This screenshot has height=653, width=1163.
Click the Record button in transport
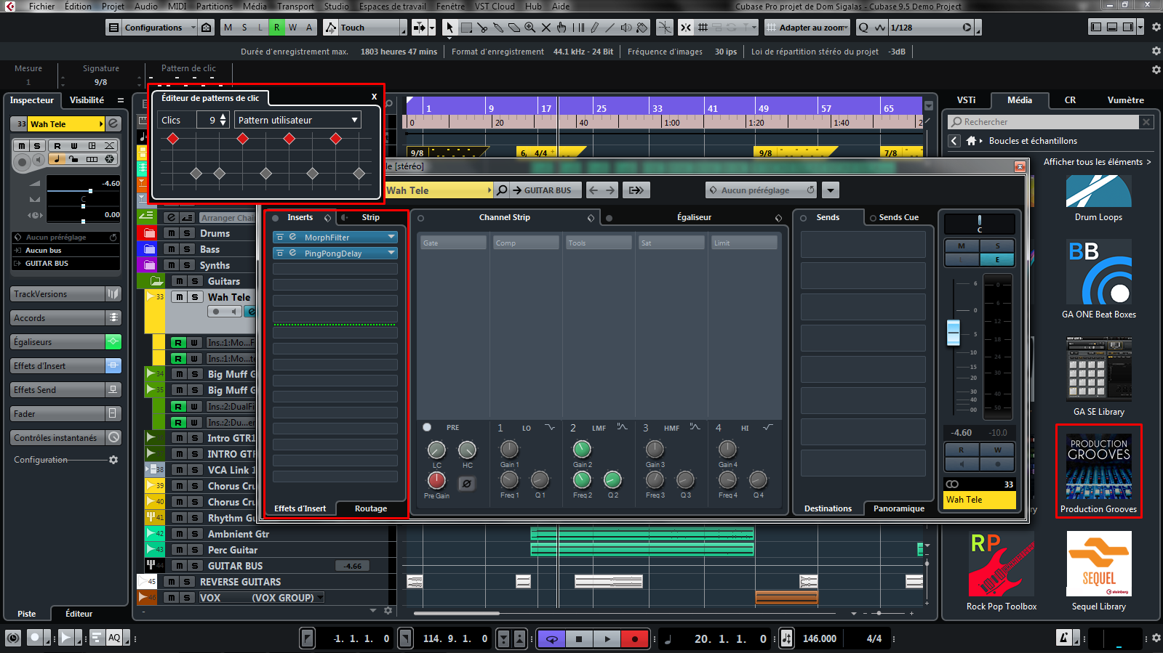[x=635, y=639]
